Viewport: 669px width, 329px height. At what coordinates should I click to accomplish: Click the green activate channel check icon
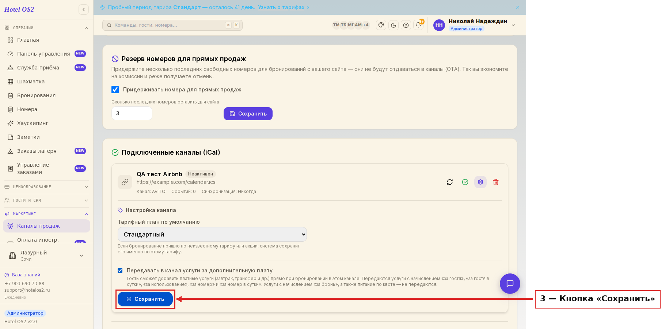point(465,182)
